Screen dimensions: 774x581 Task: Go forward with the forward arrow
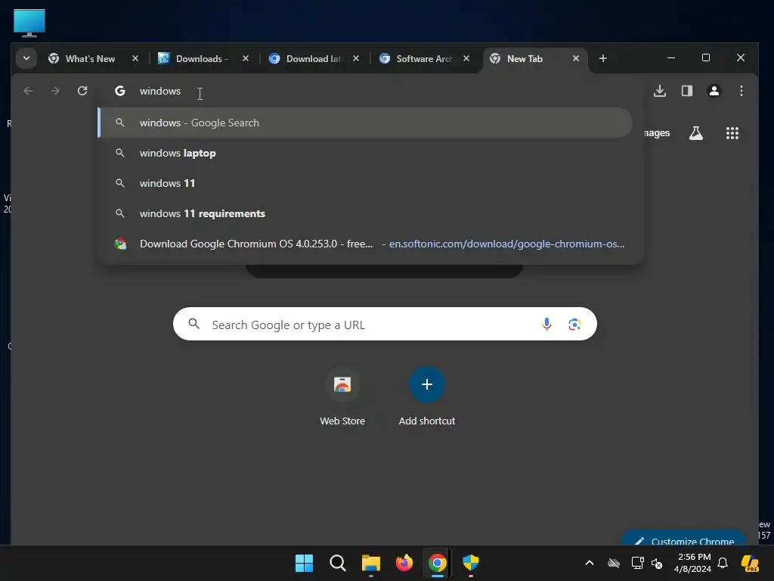[55, 91]
